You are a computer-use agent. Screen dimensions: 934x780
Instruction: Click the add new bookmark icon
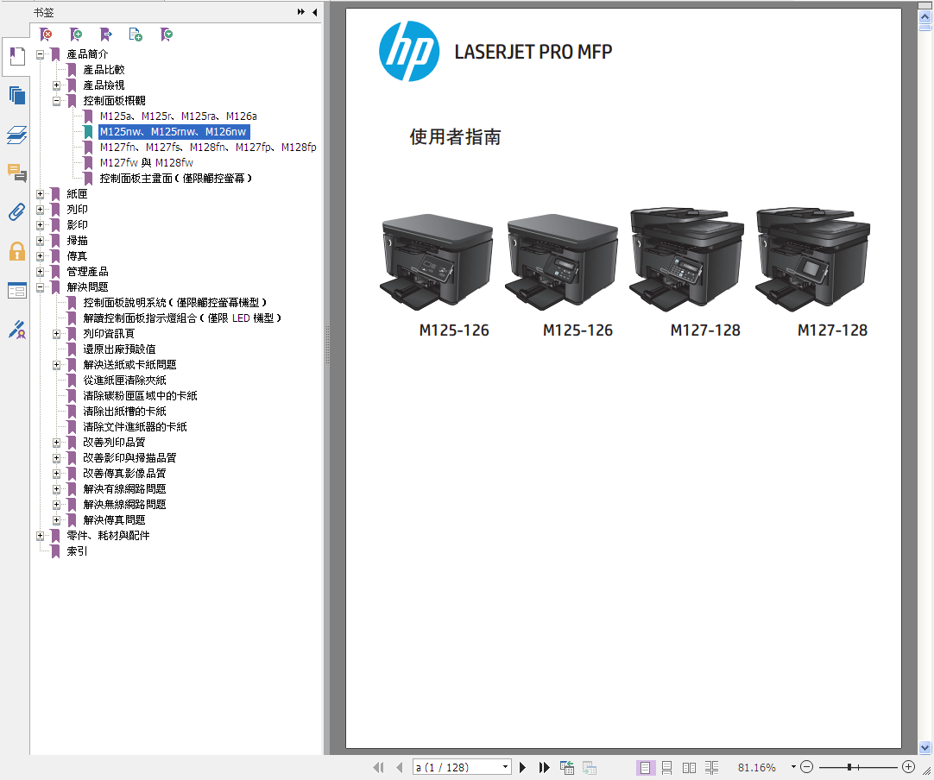pyautogui.click(x=76, y=35)
